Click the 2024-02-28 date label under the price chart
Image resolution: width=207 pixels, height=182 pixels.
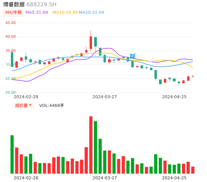pyautogui.click(x=26, y=97)
